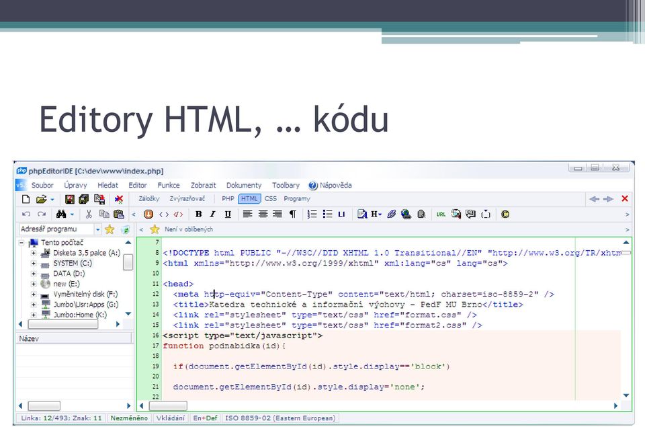Viewport: 645px width, 427px height.
Task: Collapse the Tento počítač tree node
Action: tap(21, 243)
